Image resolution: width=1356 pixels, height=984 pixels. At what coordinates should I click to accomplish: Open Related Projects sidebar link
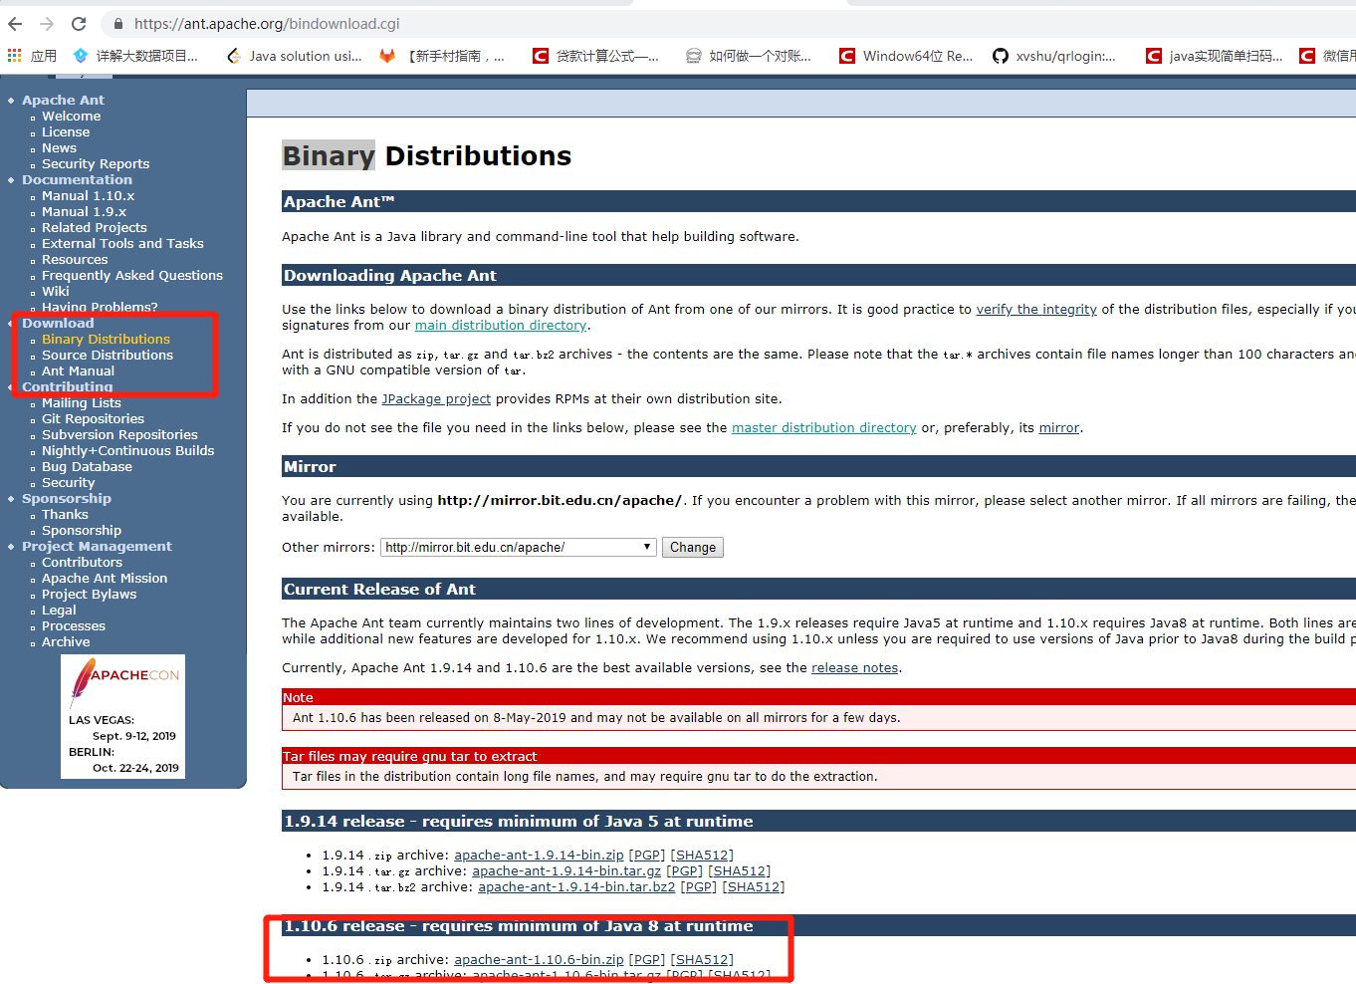[x=94, y=228]
